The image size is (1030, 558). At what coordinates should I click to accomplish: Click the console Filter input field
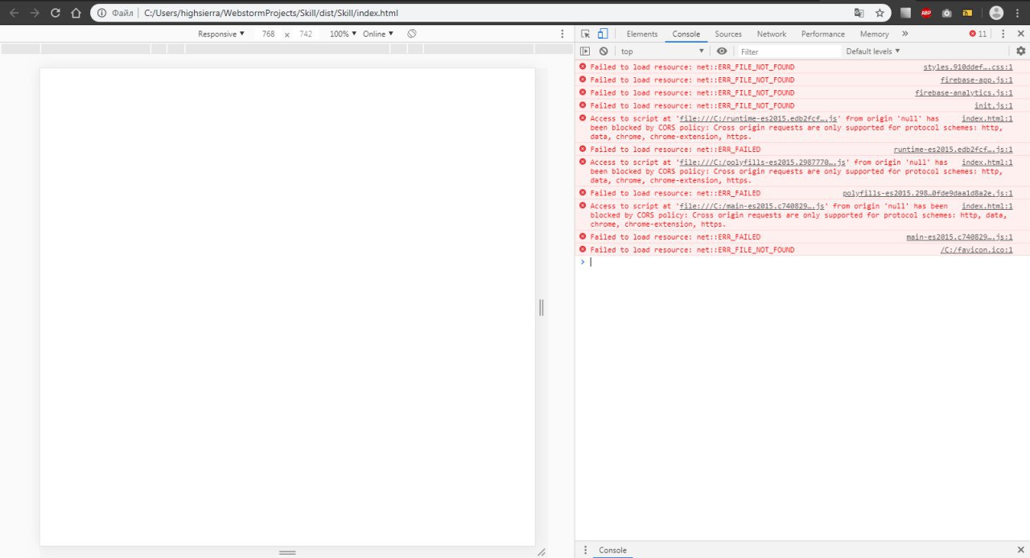[x=789, y=51]
